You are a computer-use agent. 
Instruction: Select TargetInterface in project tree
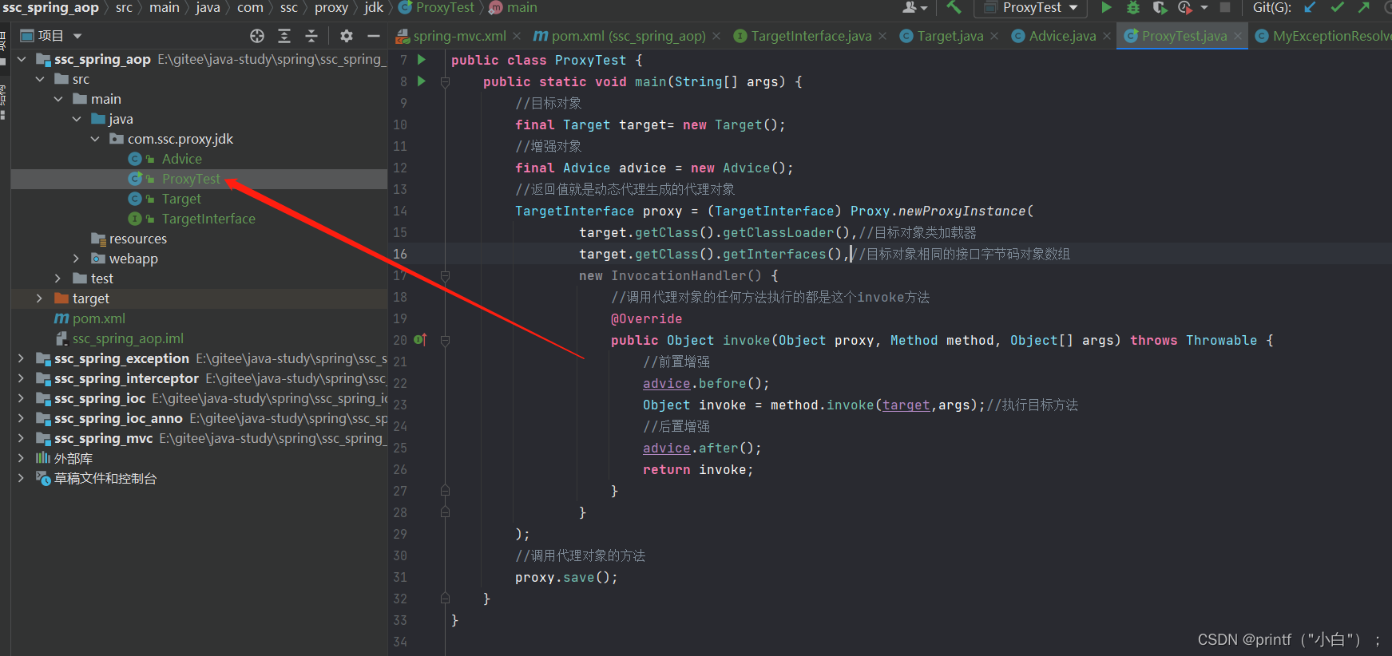point(208,219)
